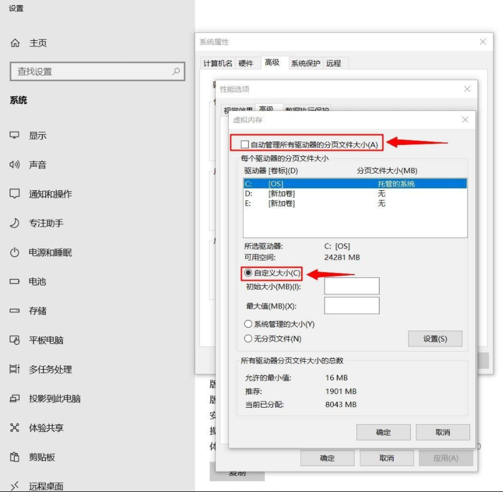Open 声音 settings page label
The image size is (503, 492).
[x=37, y=165]
